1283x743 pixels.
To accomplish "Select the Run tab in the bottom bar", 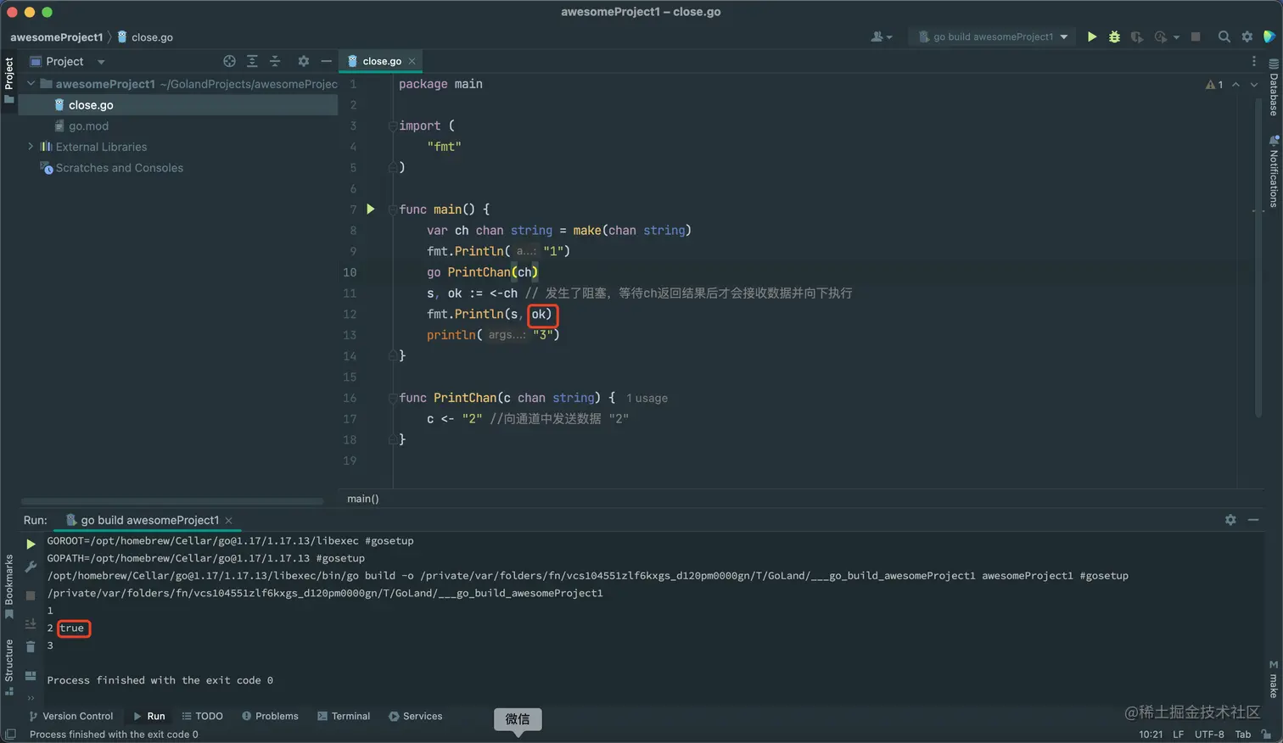I will (149, 716).
